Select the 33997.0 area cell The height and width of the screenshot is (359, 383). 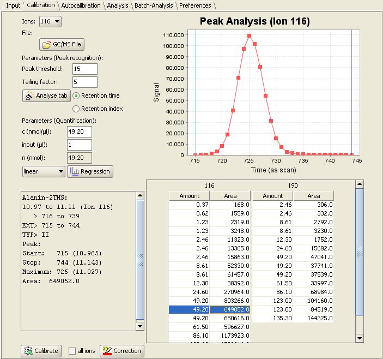pos(313,283)
